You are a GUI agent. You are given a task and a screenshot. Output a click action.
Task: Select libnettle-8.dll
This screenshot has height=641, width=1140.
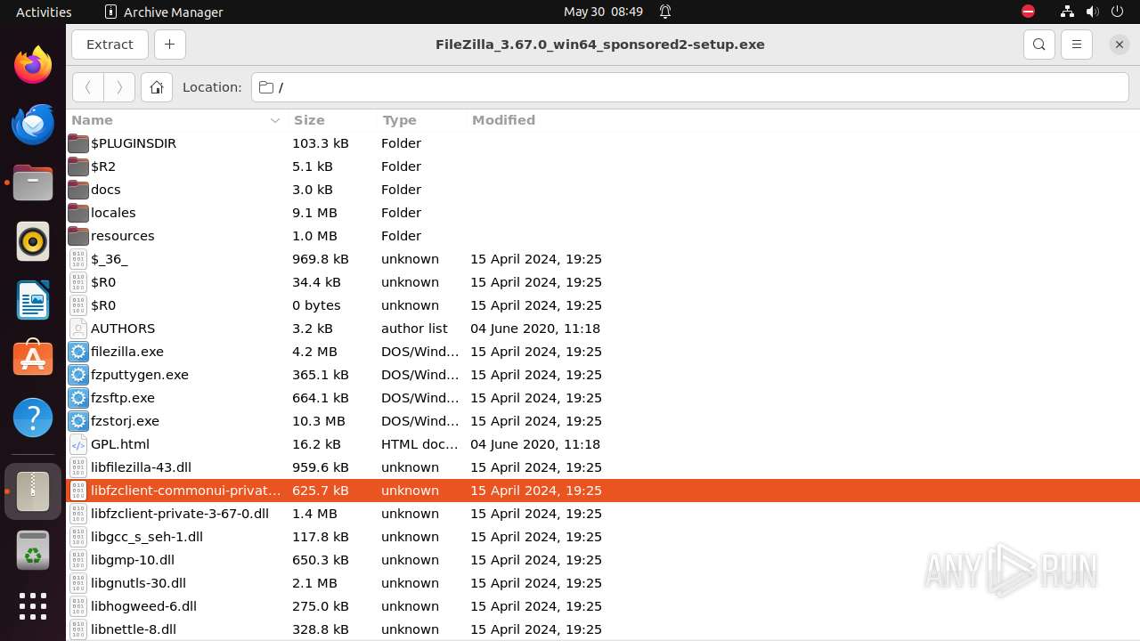pos(603,629)
